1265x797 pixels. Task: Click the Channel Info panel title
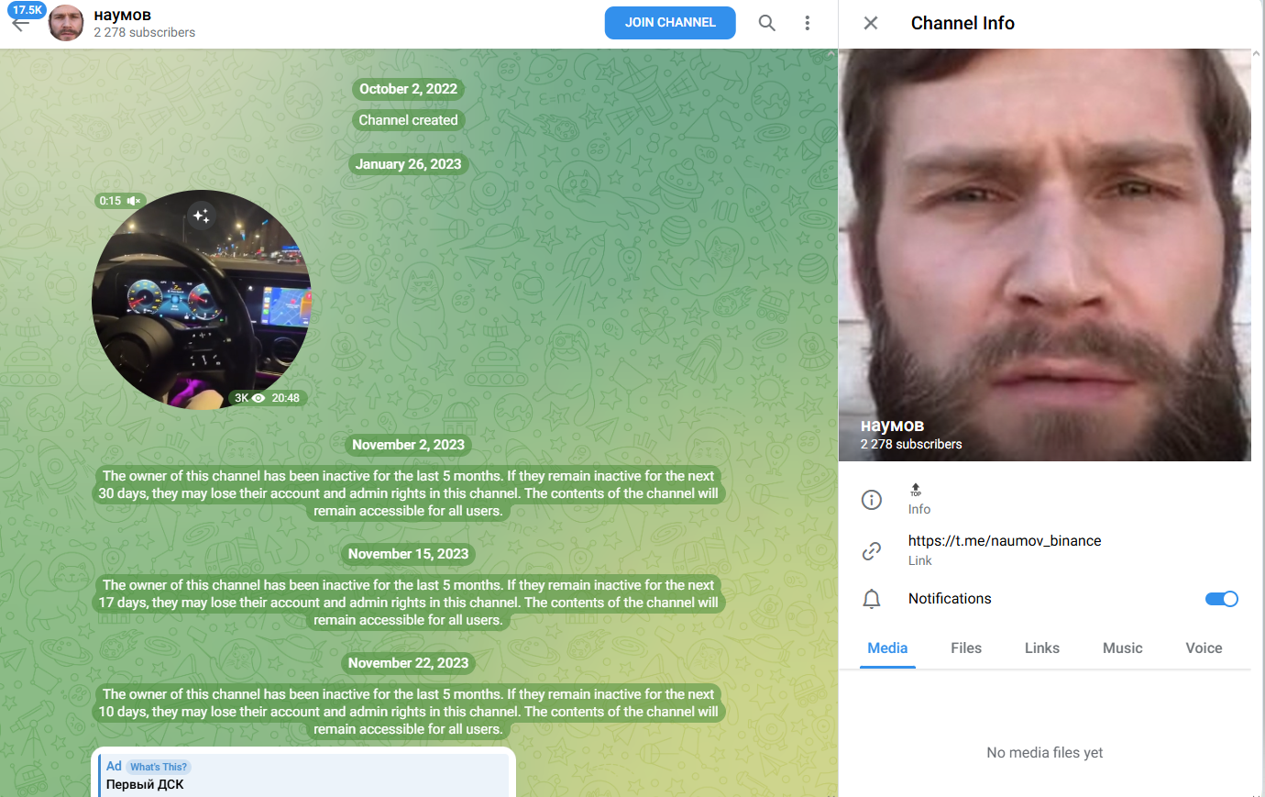point(962,23)
